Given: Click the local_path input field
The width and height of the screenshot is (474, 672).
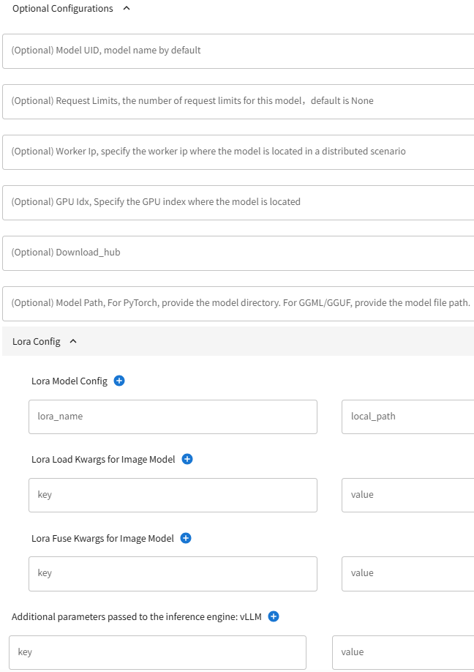Looking at the screenshot, I should pos(407,417).
